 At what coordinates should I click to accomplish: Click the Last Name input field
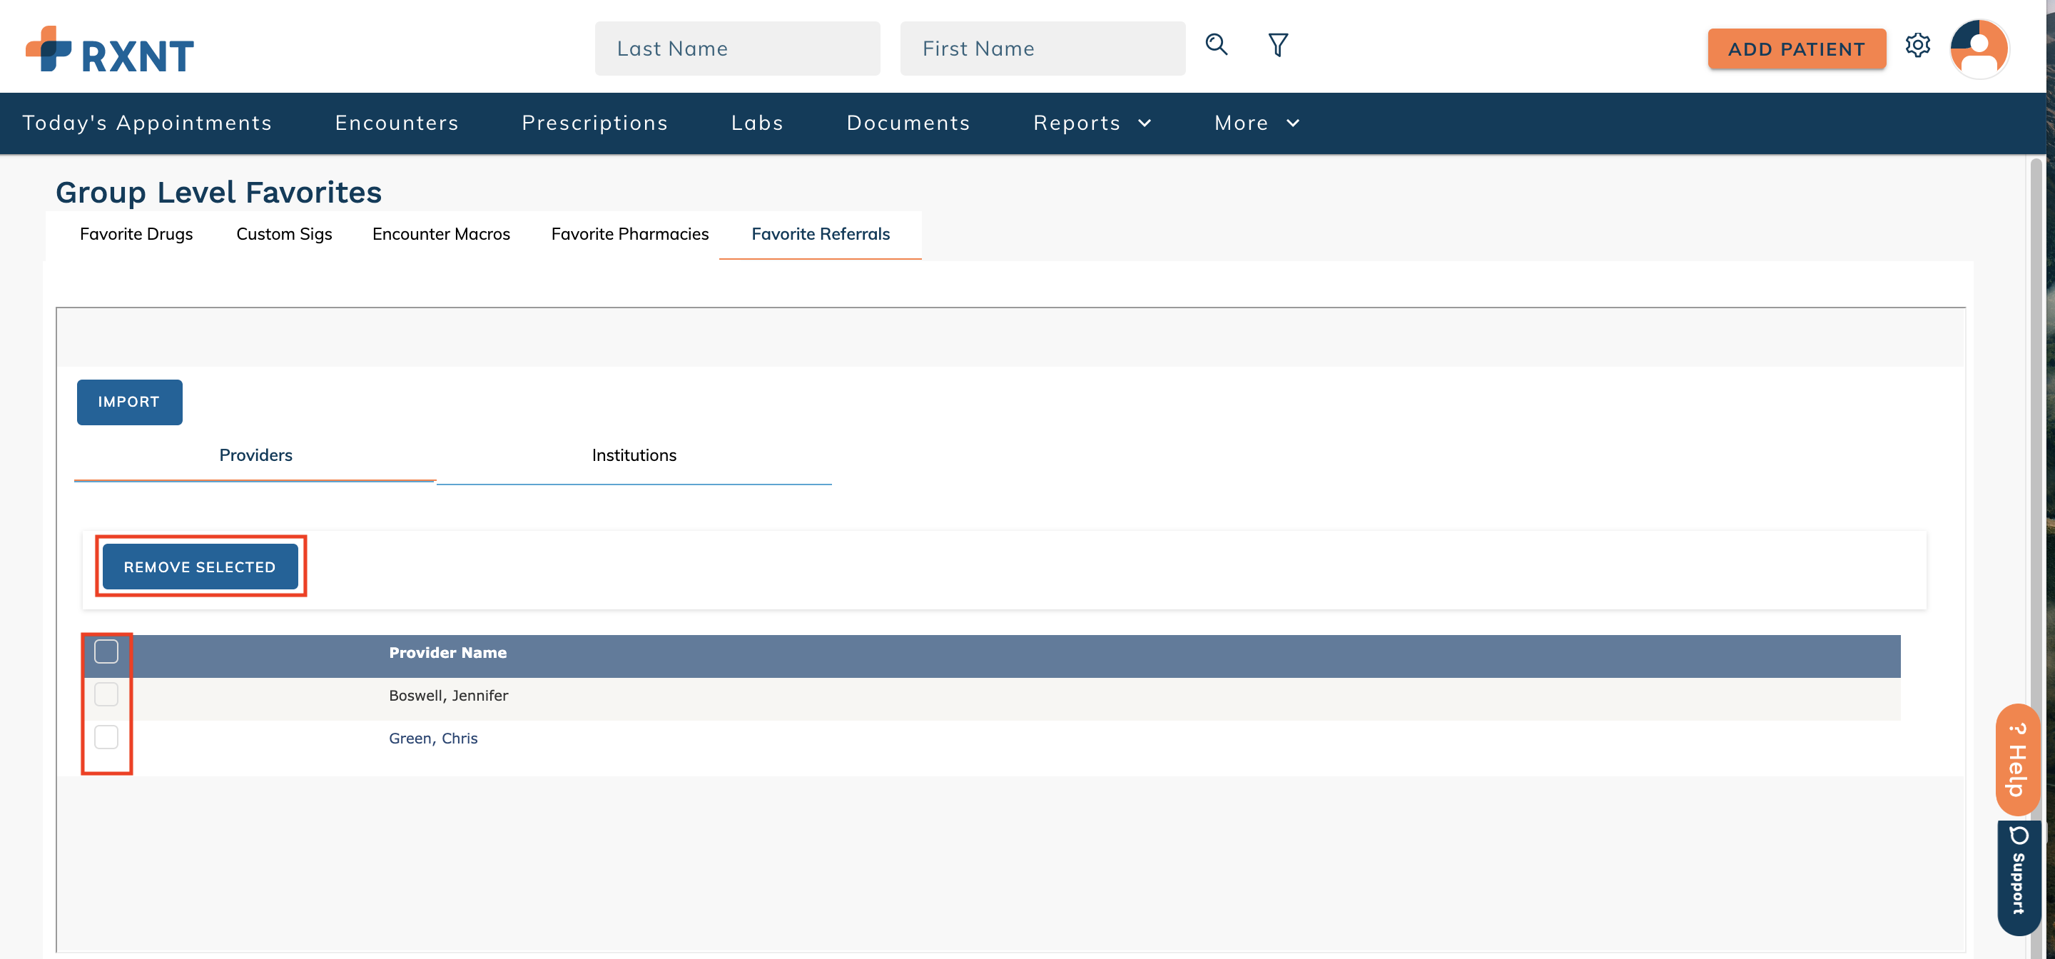pyautogui.click(x=737, y=48)
